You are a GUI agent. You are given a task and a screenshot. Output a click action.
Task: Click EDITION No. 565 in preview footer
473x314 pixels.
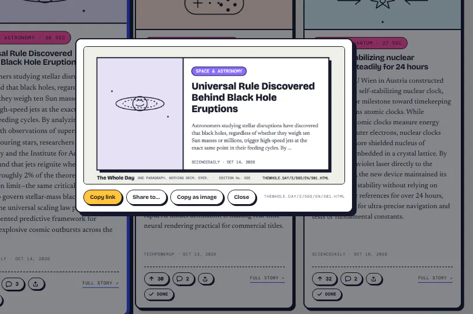234,178
